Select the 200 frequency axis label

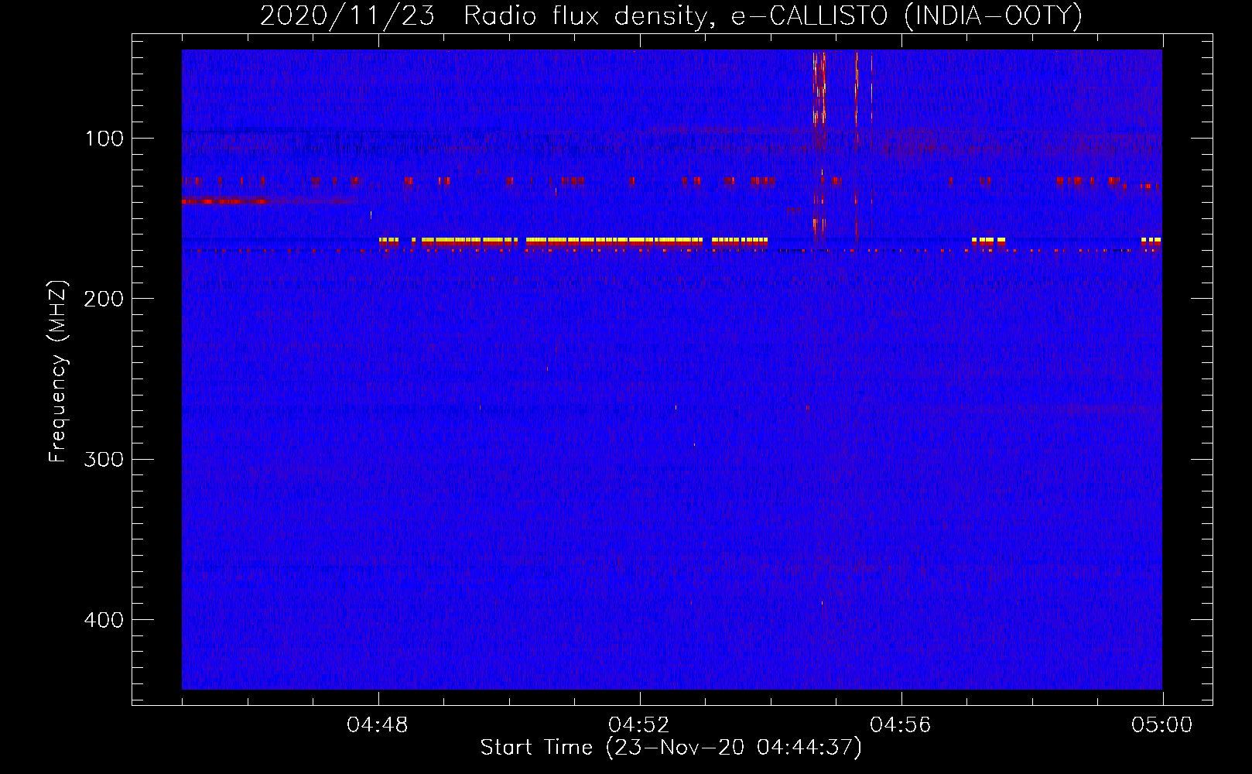[x=104, y=299]
